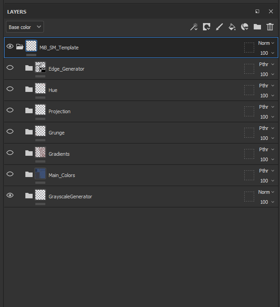Viewport: 280px width, 307px height.
Task: Toggle visibility of Edge_Generator layer
Action: [10, 68]
